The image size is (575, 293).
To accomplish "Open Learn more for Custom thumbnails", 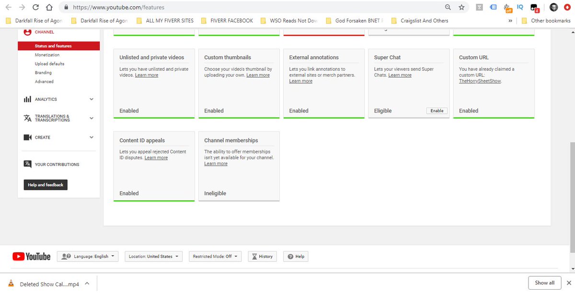I will pos(258,76).
